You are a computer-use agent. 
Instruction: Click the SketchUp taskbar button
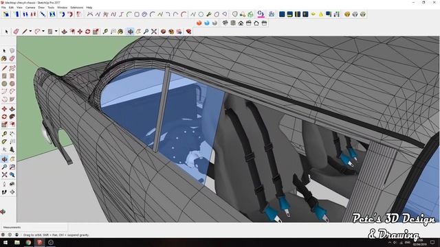click(40, 242)
